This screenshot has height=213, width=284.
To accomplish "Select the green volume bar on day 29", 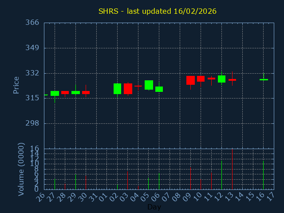I will pos(75,182).
